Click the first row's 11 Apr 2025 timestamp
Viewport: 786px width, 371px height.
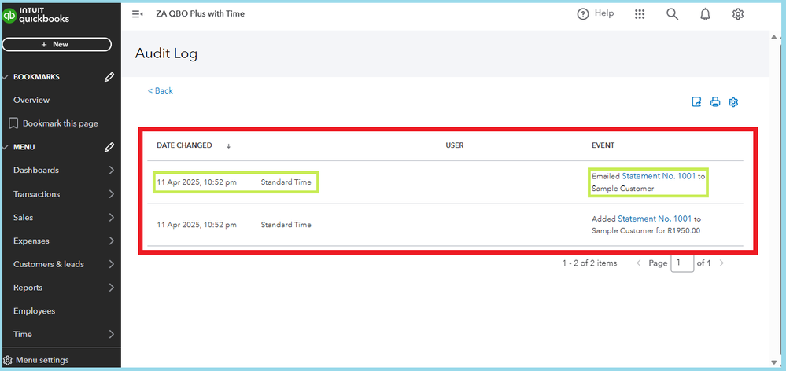click(x=197, y=182)
